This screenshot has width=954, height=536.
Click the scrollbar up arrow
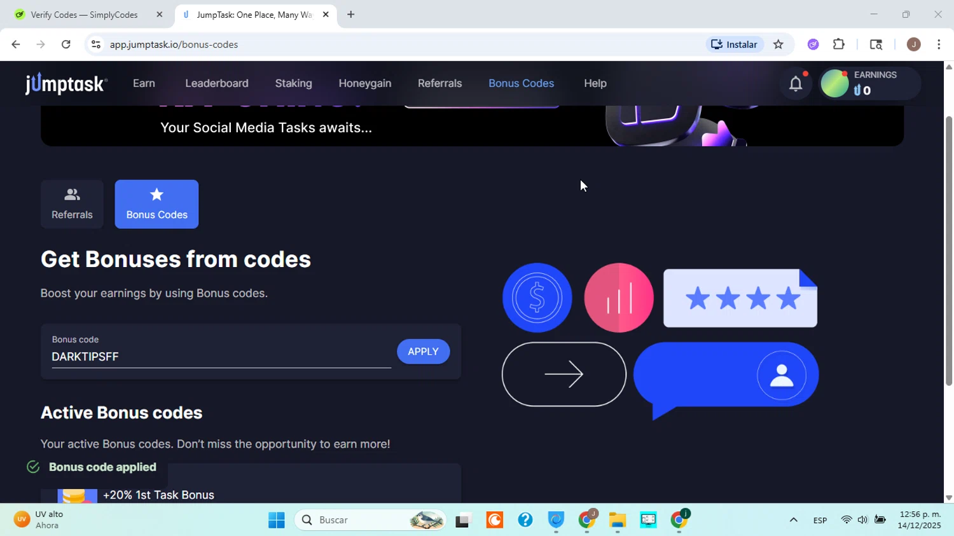[x=949, y=66]
